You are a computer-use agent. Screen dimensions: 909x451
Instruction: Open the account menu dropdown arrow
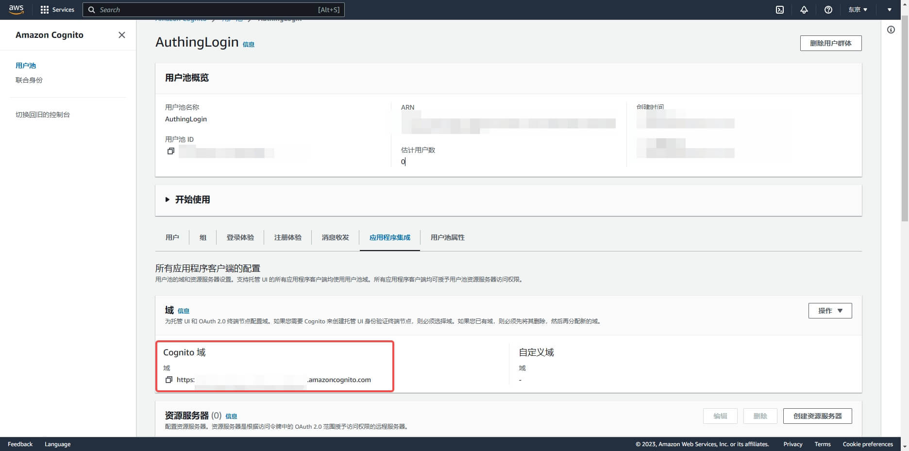point(890,10)
